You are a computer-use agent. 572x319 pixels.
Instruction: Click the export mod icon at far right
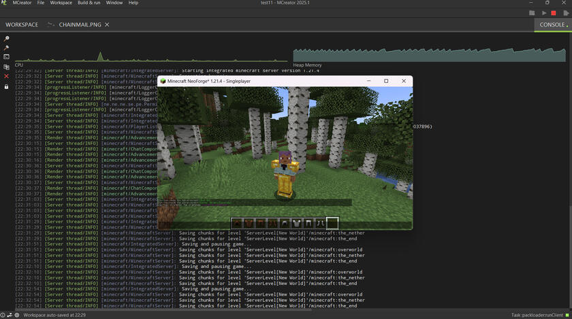pyautogui.click(x=565, y=13)
